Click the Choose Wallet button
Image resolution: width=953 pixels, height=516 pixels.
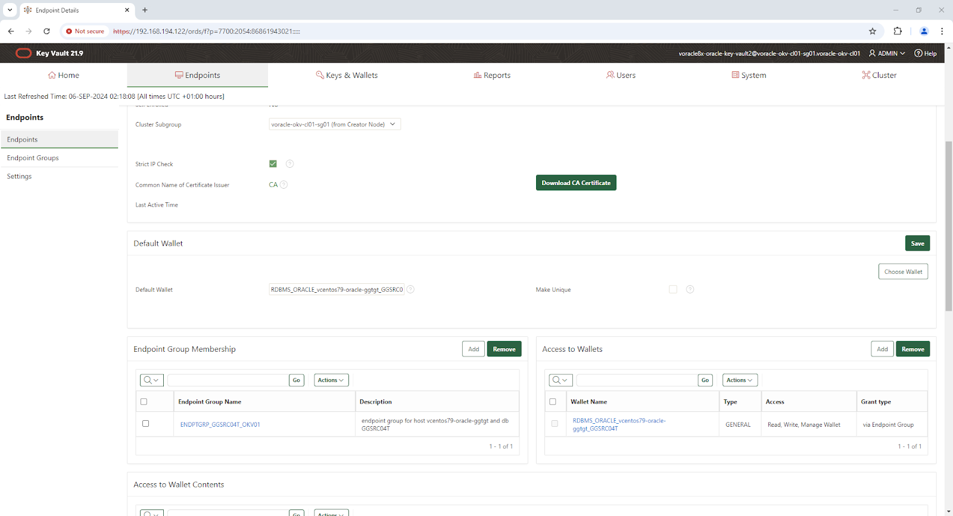903,271
